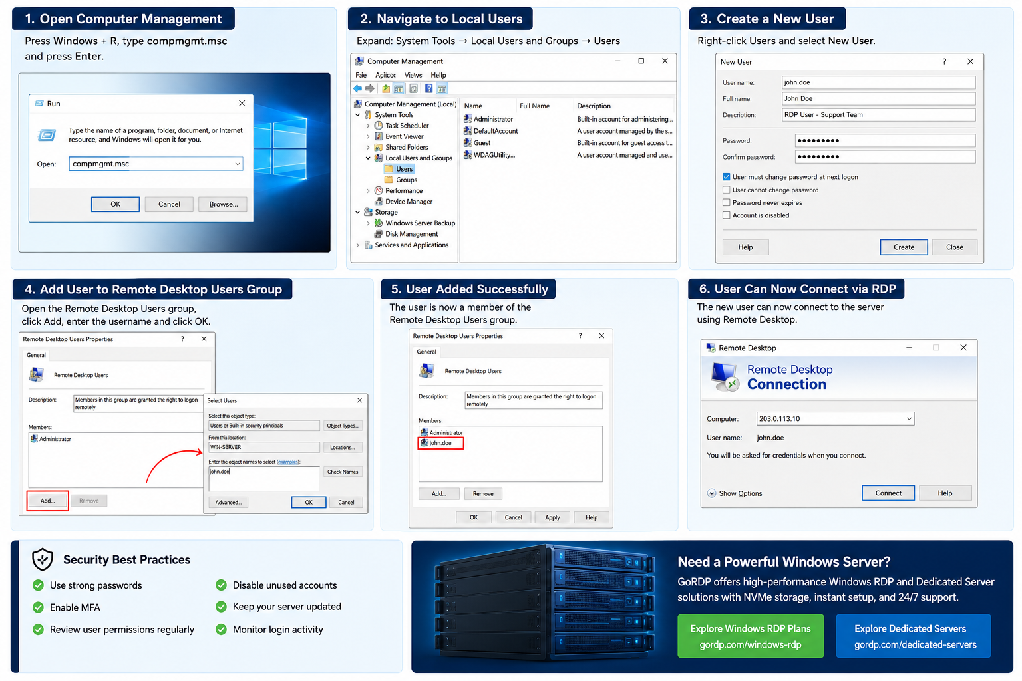Viewport: 1022px width, 681px height.
Task: Expand Show Options in Remote Desktop
Action: pyautogui.click(x=735, y=493)
